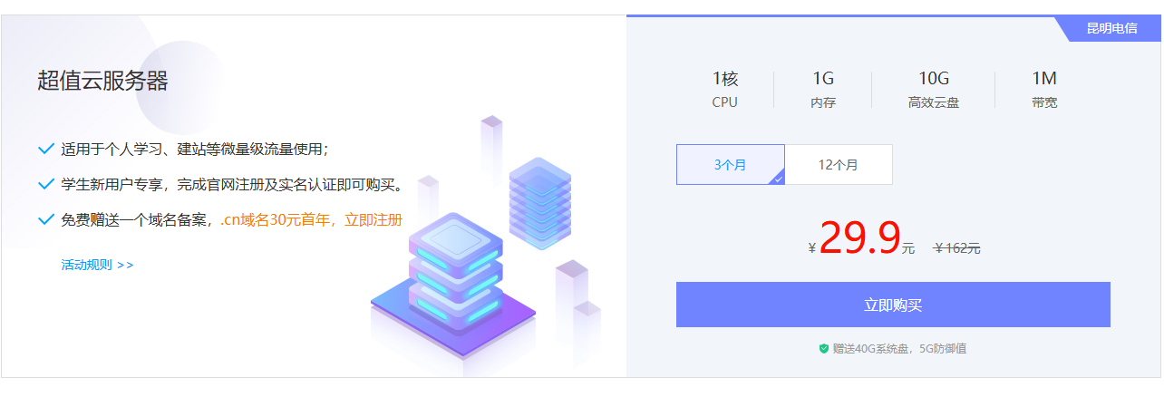The width and height of the screenshot is (1164, 397).
Task: Click the red 29.9 price
Action: tap(859, 237)
